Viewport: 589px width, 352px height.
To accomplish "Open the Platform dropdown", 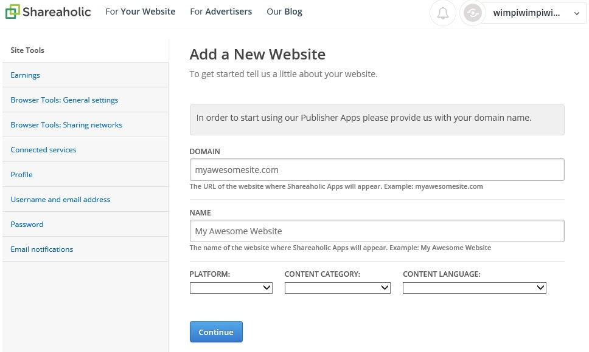I will tap(231, 288).
